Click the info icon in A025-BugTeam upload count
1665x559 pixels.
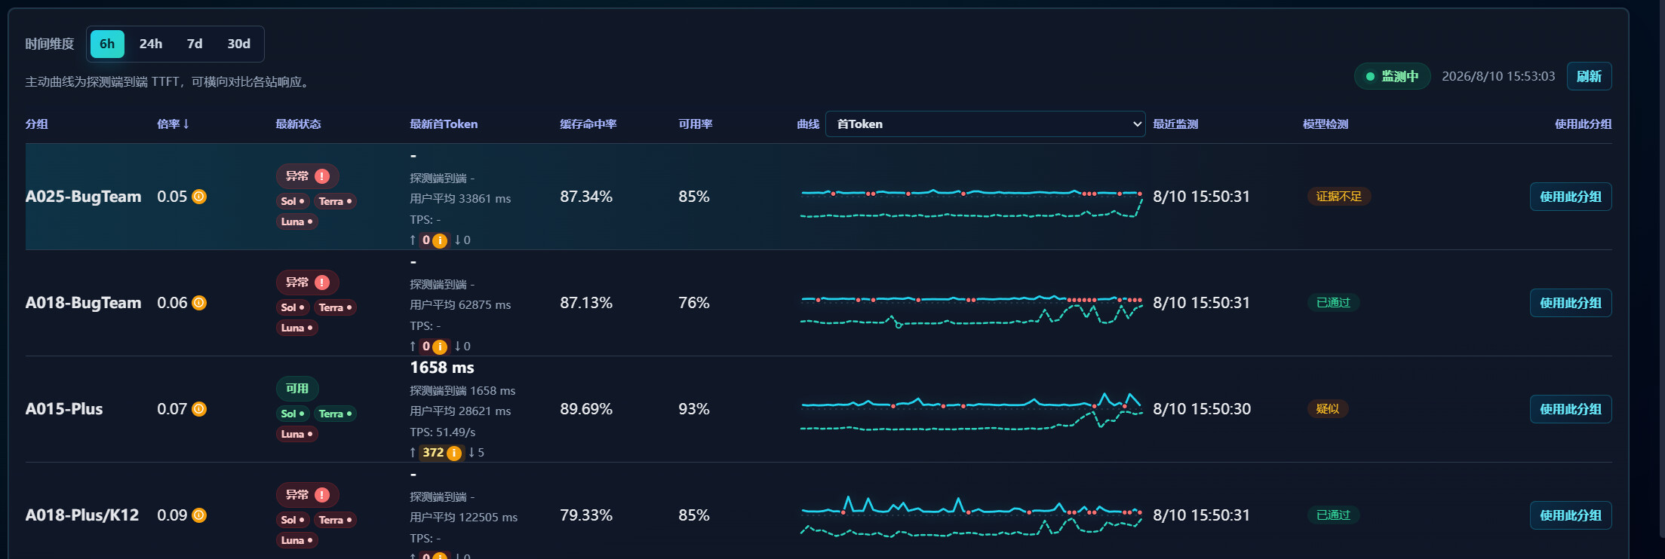point(440,240)
